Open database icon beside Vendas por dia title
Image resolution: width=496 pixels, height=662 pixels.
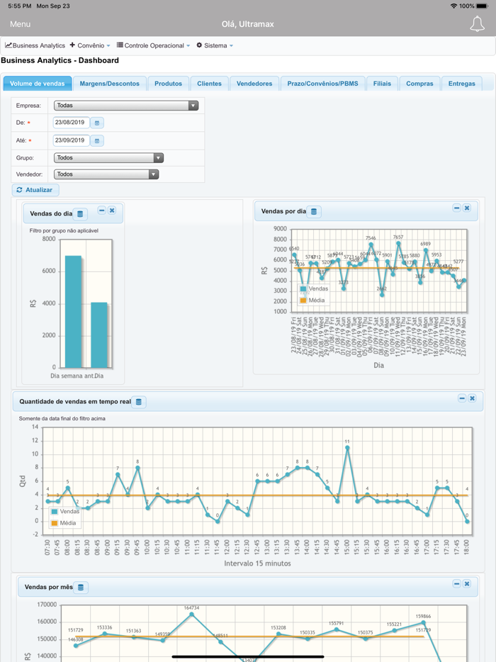pos(314,211)
